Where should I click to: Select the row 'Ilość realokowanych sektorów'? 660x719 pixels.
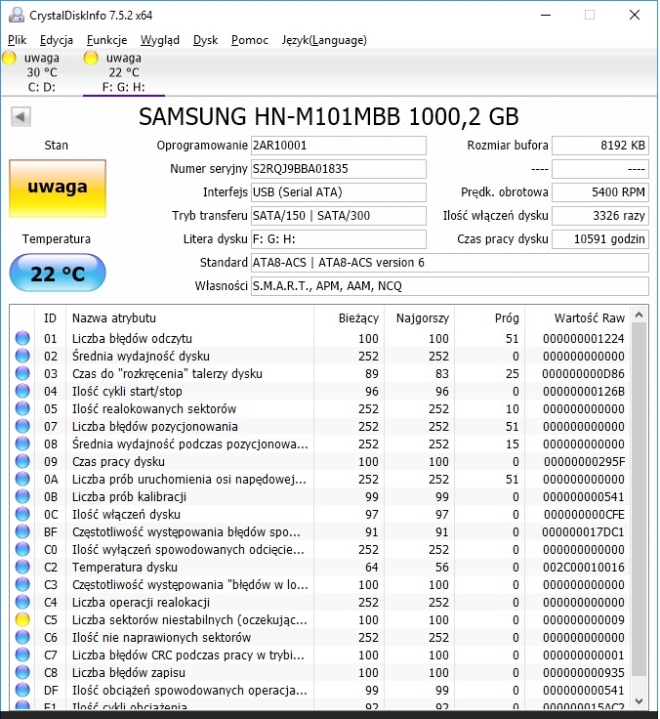click(x=320, y=408)
